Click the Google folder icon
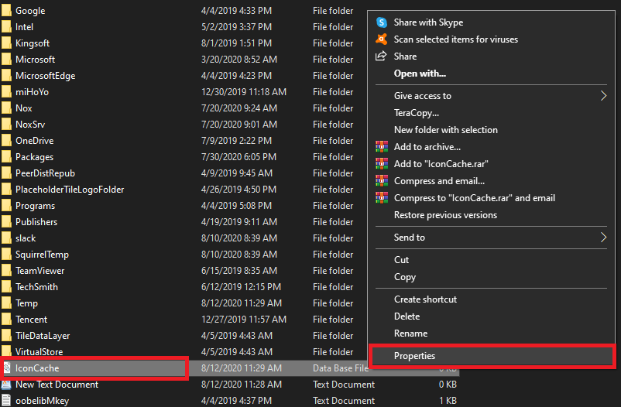 point(6,11)
